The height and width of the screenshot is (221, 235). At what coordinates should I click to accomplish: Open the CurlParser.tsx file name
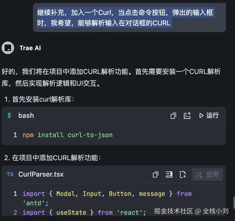click(x=41, y=175)
